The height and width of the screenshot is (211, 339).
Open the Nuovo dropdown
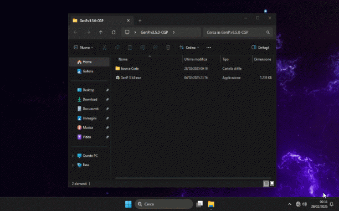click(x=83, y=47)
